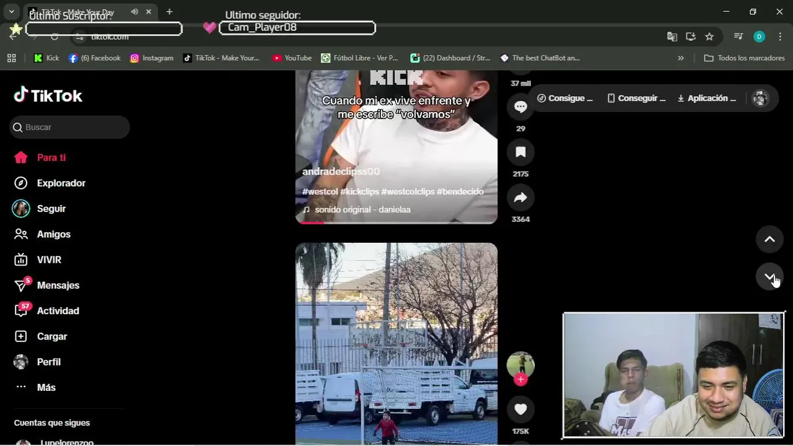
Task: Mute the TikTok tab audio icon
Action: point(135,12)
